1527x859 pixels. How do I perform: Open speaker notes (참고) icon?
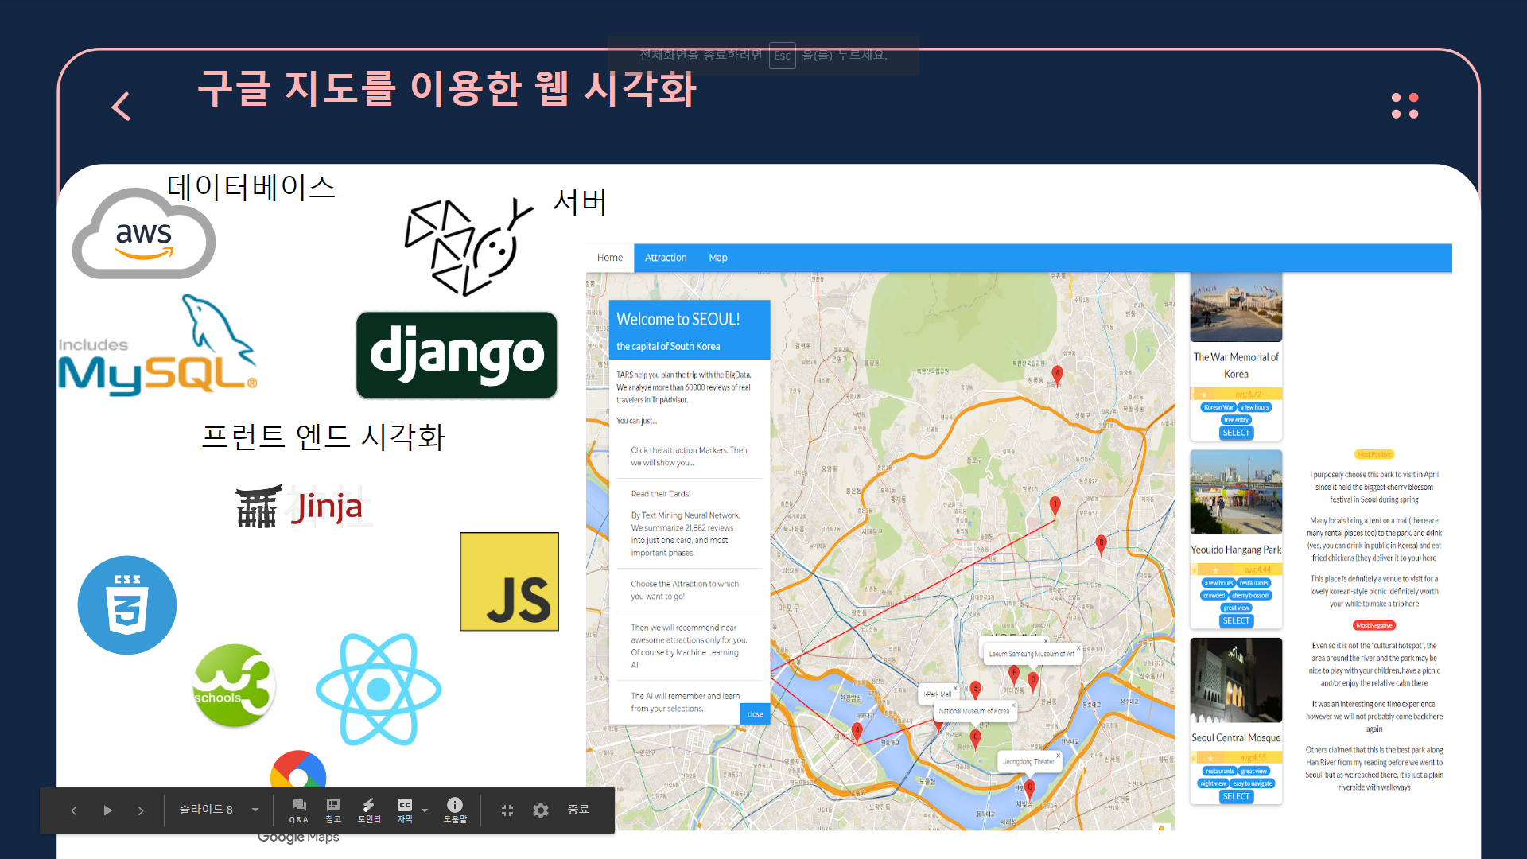tap(333, 810)
